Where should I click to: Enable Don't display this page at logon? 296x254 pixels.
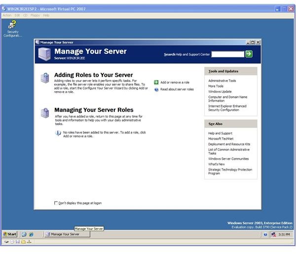[x=56, y=203]
